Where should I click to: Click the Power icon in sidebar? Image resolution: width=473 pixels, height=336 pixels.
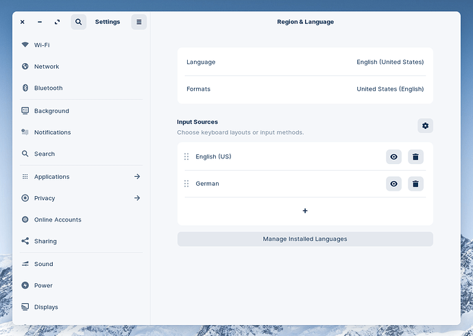coord(25,285)
